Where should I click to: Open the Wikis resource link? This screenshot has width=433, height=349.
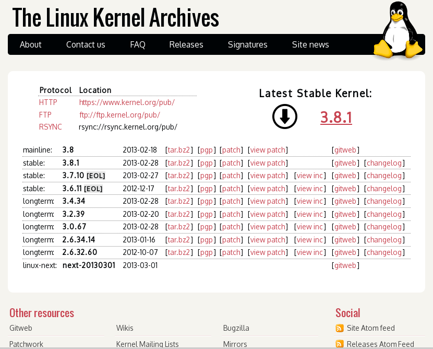[125, 328]
